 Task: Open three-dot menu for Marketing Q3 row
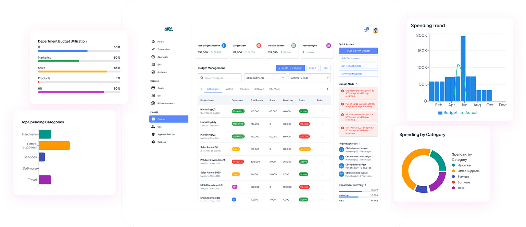(x=323, y=111)
